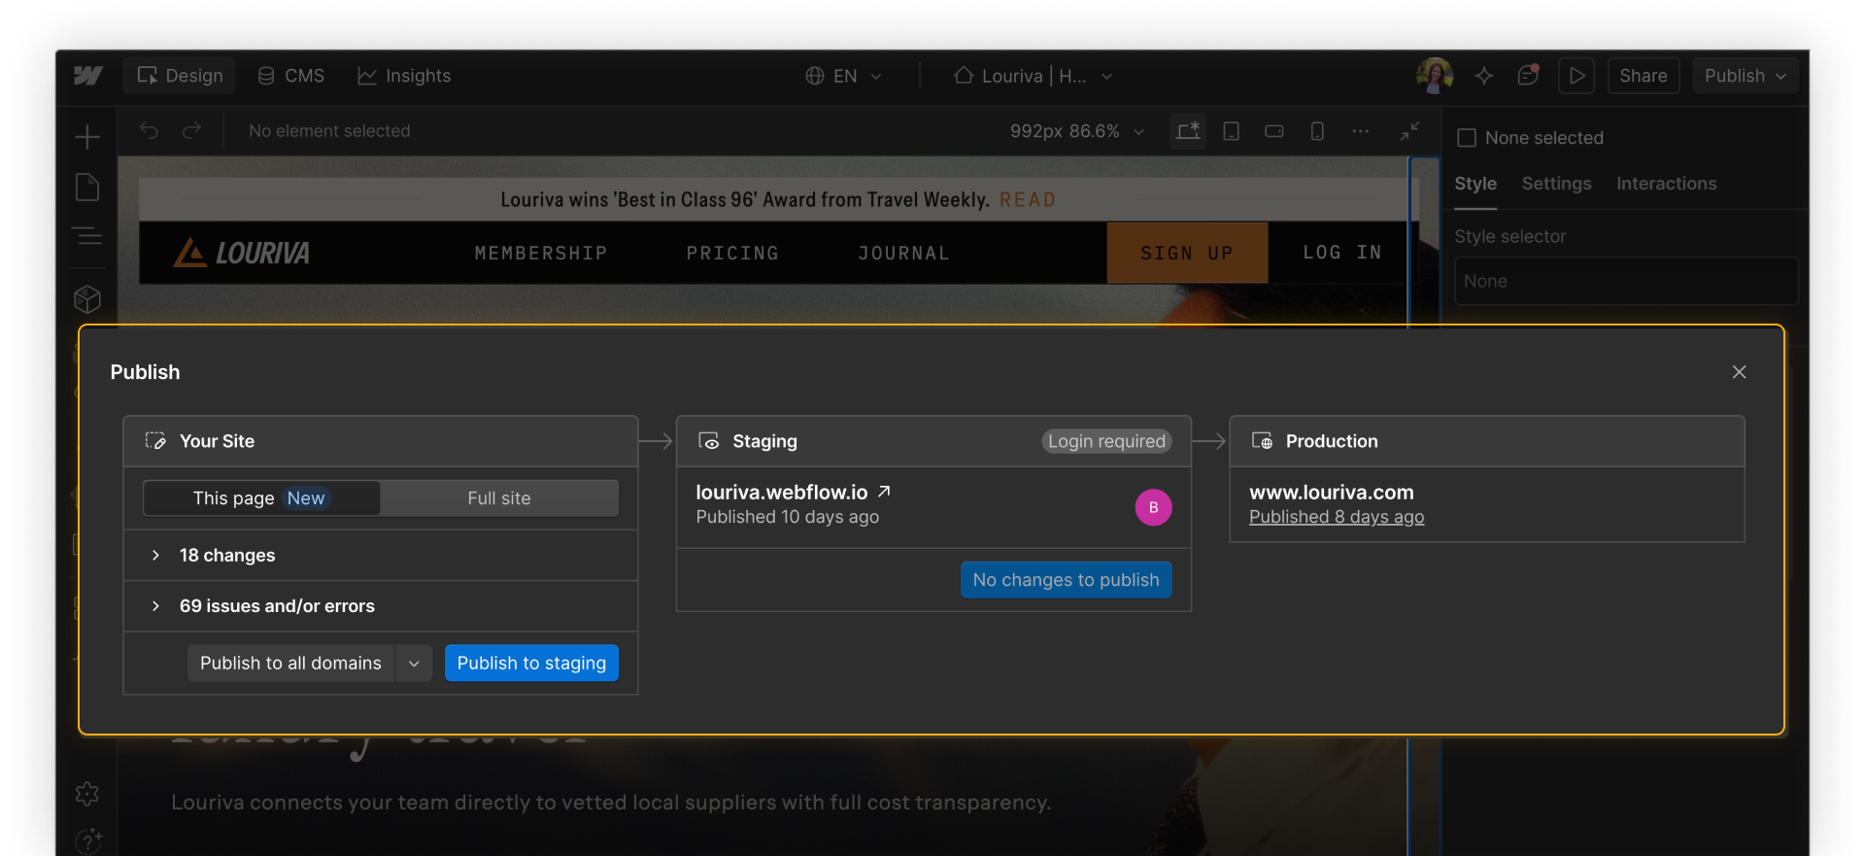Open the Navigator panel icon

(x=87, y=236)
